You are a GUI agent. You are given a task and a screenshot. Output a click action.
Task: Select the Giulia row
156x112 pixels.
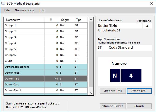[46, 61]
